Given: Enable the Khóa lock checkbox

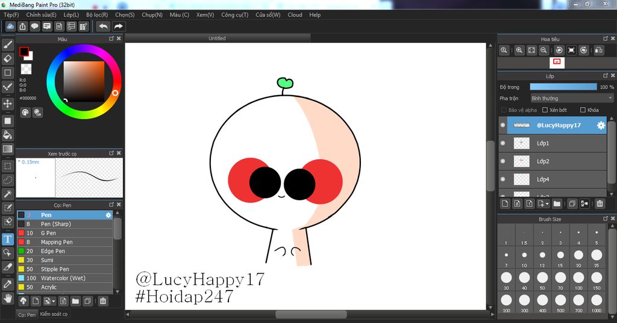Looking at the screenshot, I should coord(583,110).
